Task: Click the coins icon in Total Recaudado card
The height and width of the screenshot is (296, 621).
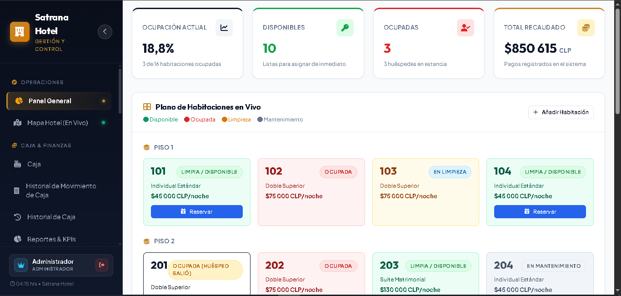Action: 586,28
